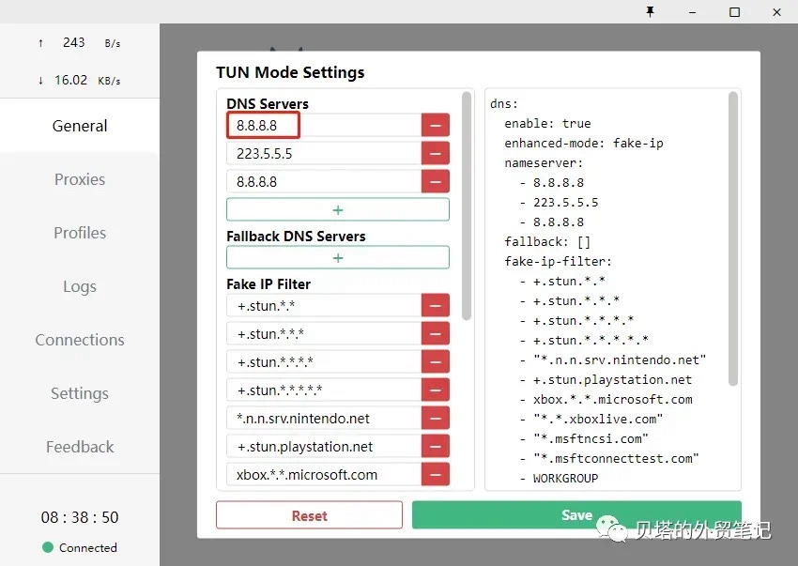Click the DNS settings list scrollbar

pyautogui.click(x=467, y=207)
